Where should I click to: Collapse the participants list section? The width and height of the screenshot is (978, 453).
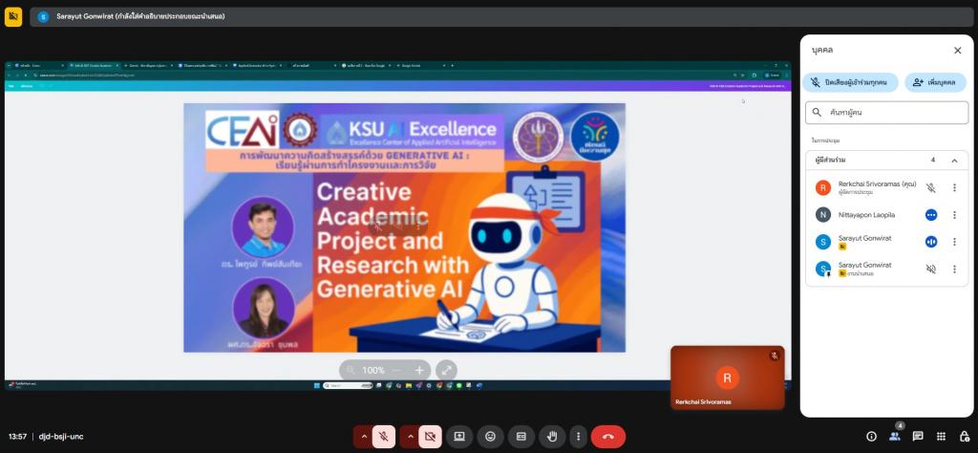click(953, 160)
